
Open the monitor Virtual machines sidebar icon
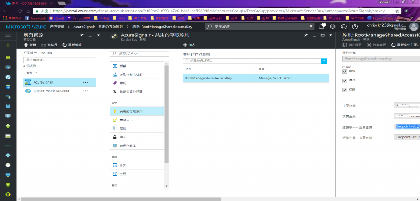[x=8, y=116]
